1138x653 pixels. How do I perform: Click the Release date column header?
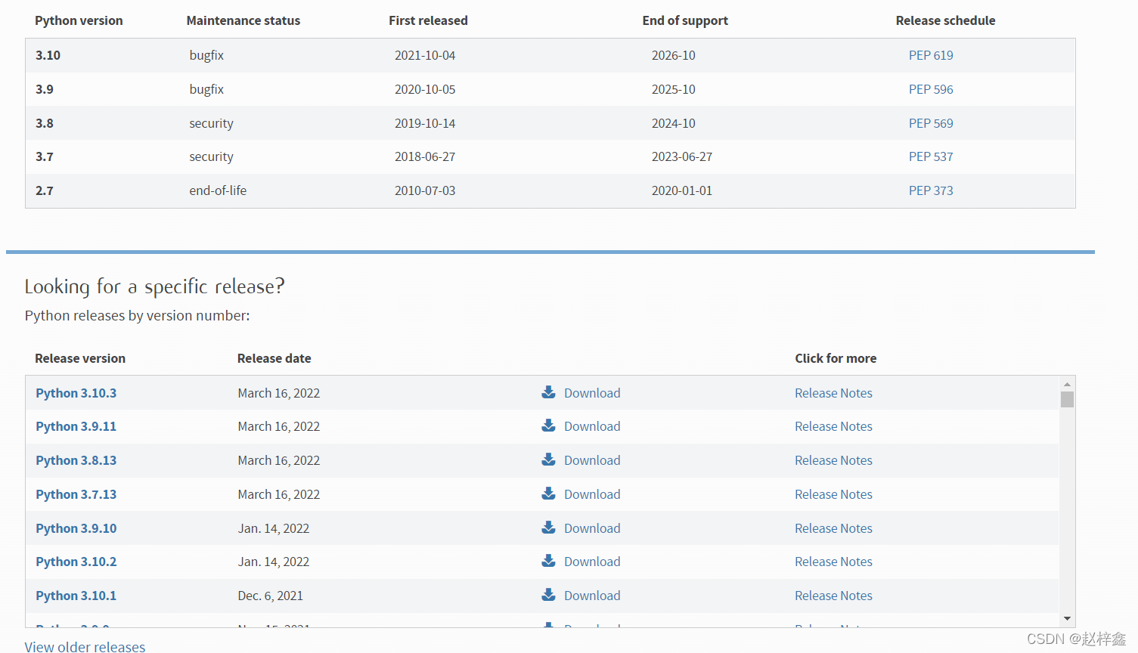tap(274, 358)
